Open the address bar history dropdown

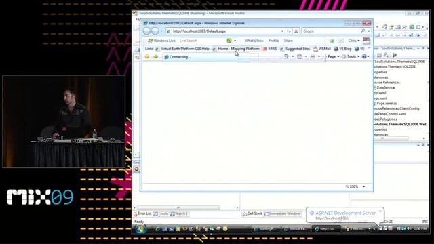[282, 31]
